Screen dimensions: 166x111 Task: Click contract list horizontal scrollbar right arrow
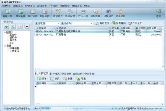point(160,69)
